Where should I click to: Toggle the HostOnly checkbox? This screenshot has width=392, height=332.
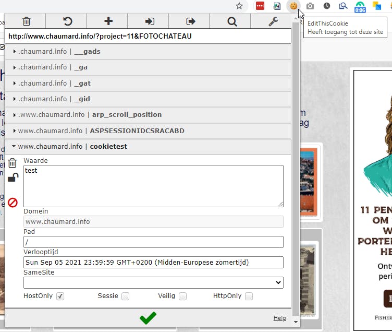tap(60, 296)
